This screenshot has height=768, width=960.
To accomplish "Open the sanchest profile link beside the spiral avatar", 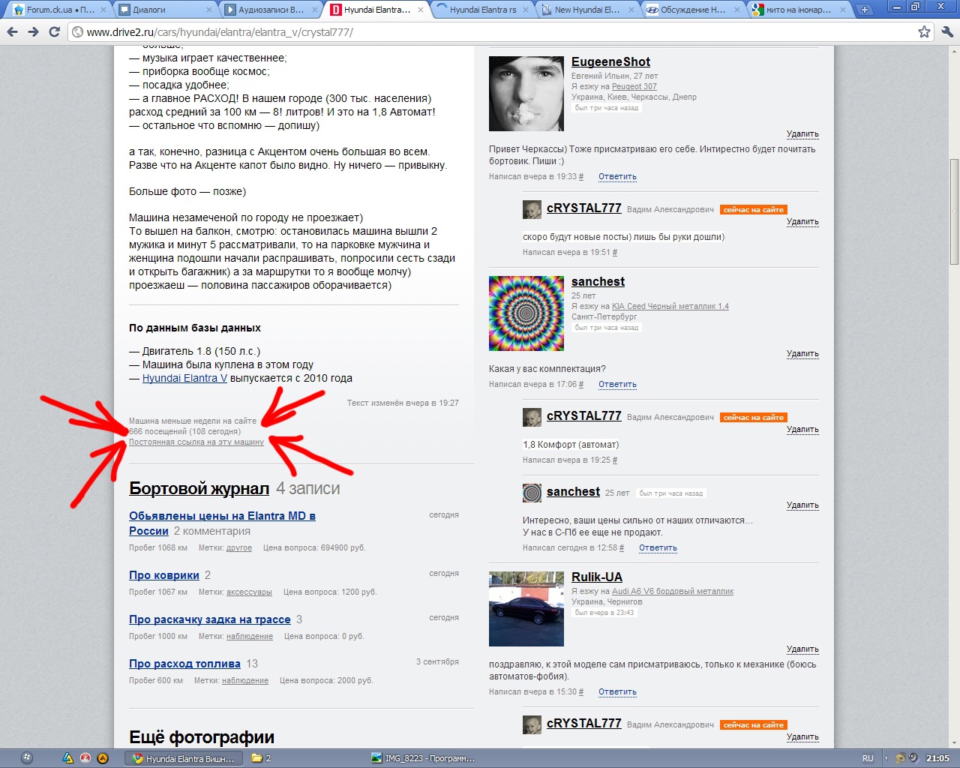I will point(598,282).
